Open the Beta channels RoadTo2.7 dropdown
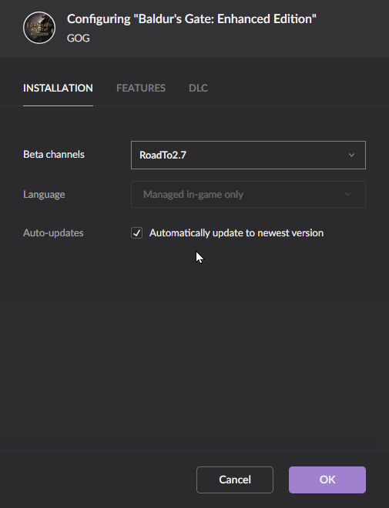389x508 pixels. (x=248, y=155)
